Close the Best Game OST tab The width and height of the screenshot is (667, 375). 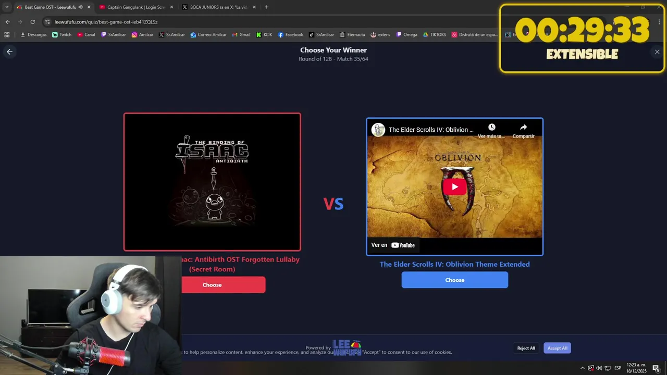point(89,7)
